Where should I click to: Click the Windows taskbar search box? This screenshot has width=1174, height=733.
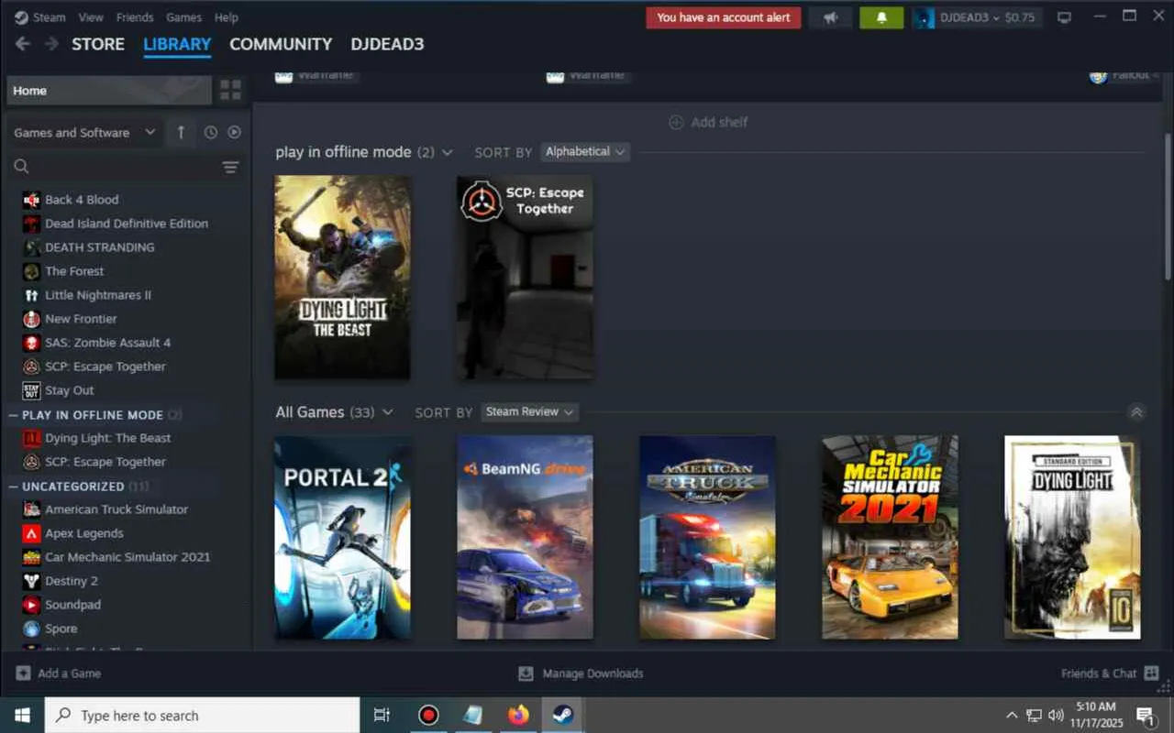(202, 715)
